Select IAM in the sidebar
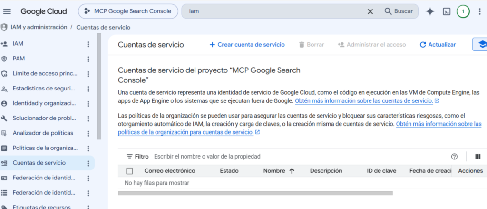The height and width of the screenshot is (209, 487). pos(18,44)
